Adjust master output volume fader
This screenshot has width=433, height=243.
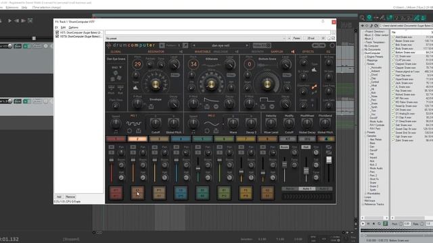[x=329, y=160]
